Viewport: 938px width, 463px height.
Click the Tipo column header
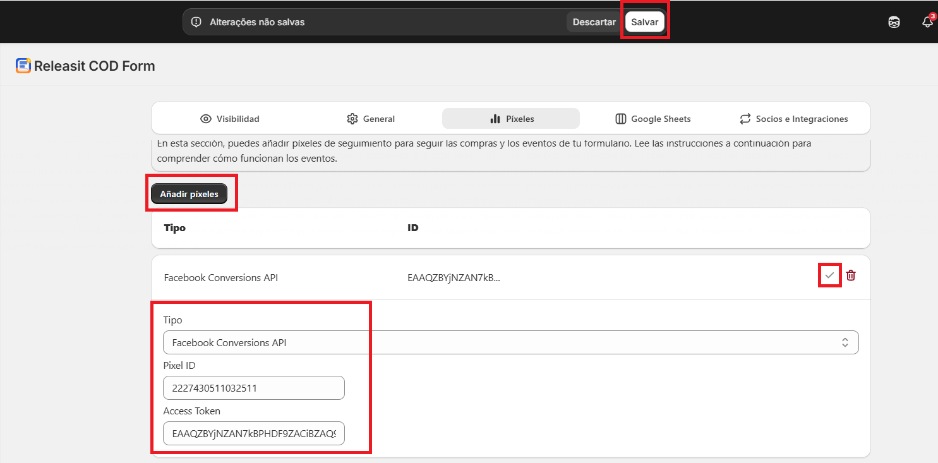coord(174,227)
